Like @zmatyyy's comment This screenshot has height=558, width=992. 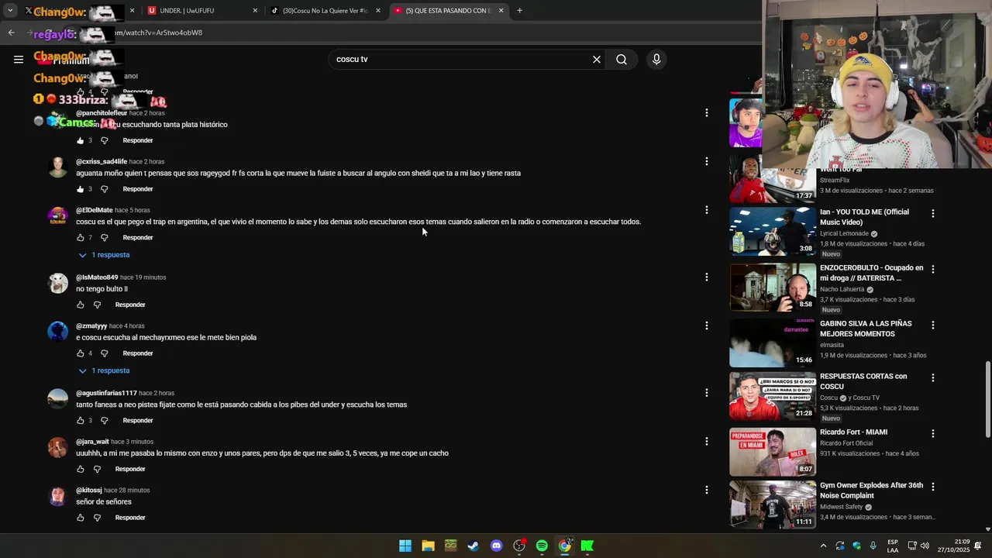point(81,353)
